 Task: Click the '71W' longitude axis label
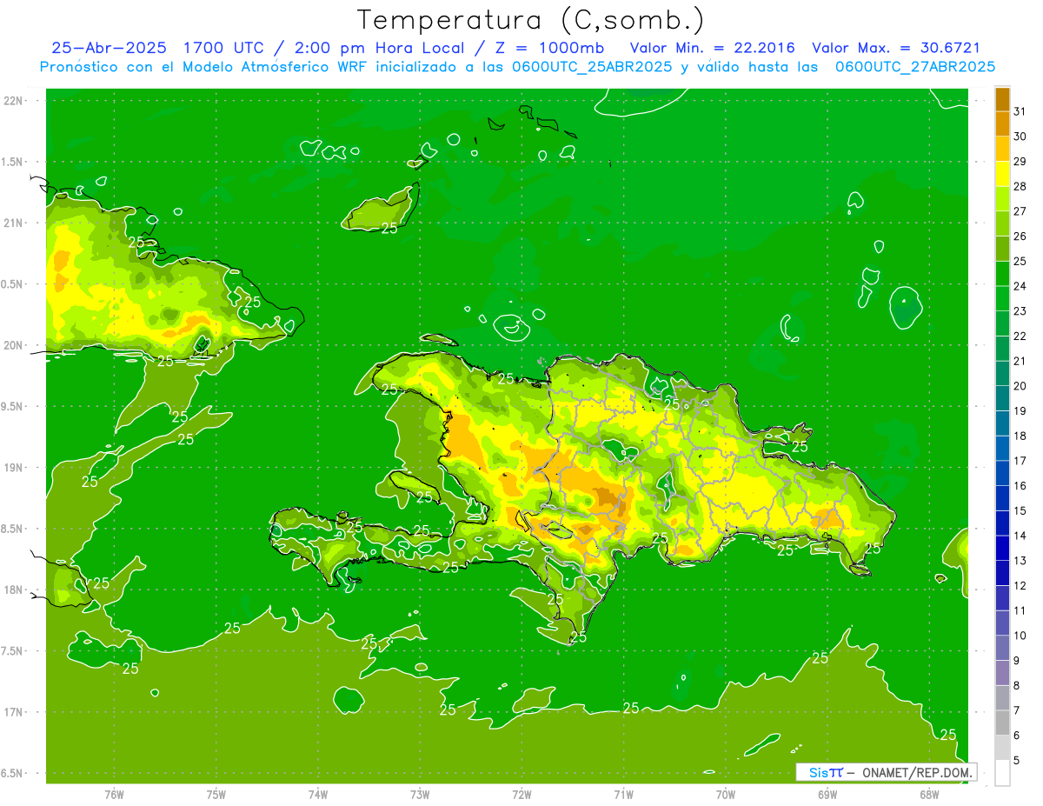point(623,794)
